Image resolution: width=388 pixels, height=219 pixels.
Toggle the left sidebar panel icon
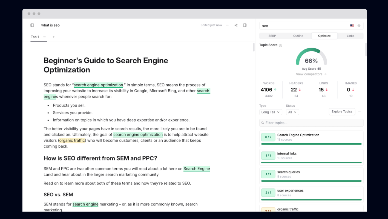pos(32,25)
